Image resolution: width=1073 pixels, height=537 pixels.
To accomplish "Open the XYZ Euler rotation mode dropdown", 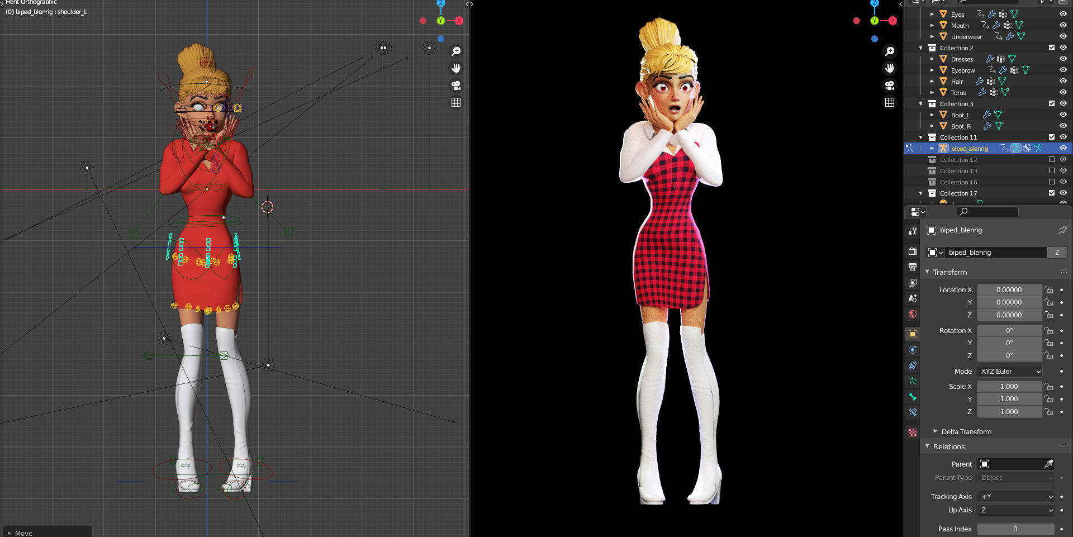I will point(1010,371).
